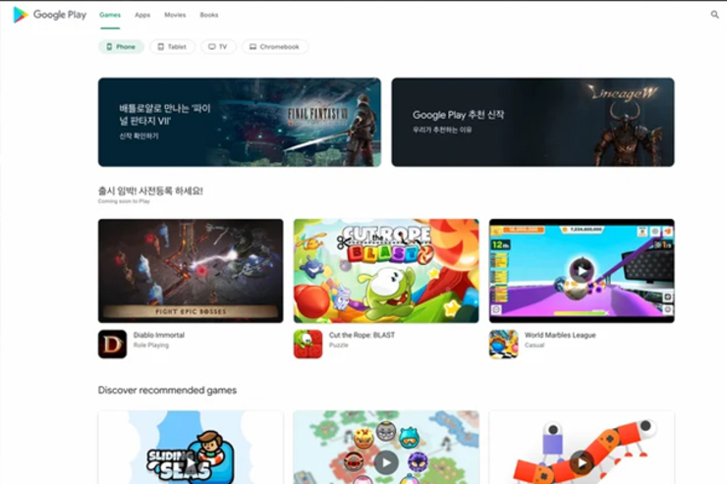Play the Sliding Seas preview video
The width and height of the screenshot is (727, 484).
(191, 462)
